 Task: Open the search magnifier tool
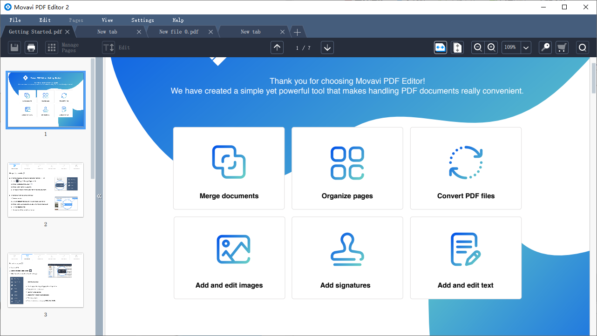[x=583, y=47]
